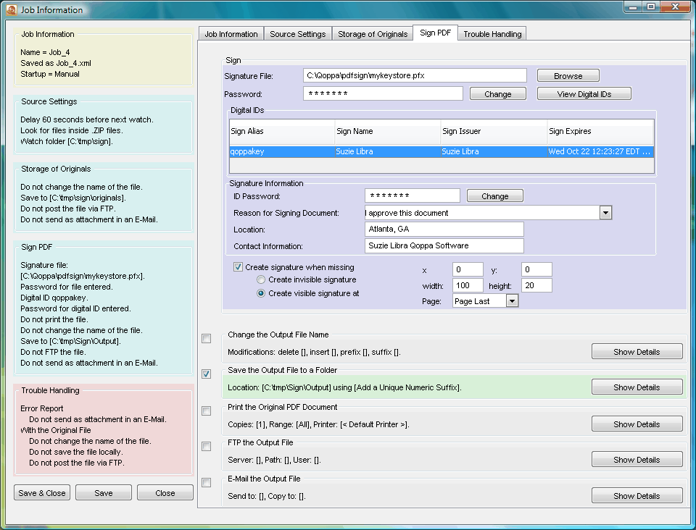
Task: Uncheck Create signature when missing
Action: [238, 267]
